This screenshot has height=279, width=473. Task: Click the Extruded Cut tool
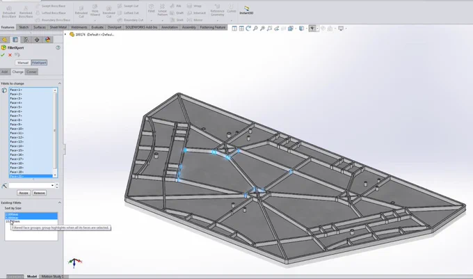(x=81, y=11)
